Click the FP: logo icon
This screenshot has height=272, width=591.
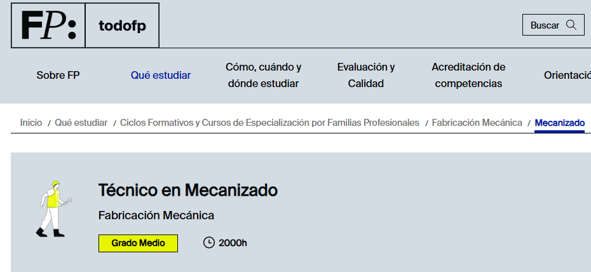click(48, 26)
